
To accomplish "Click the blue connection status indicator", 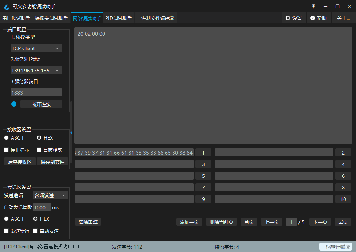I will click(x=14, y=104).
